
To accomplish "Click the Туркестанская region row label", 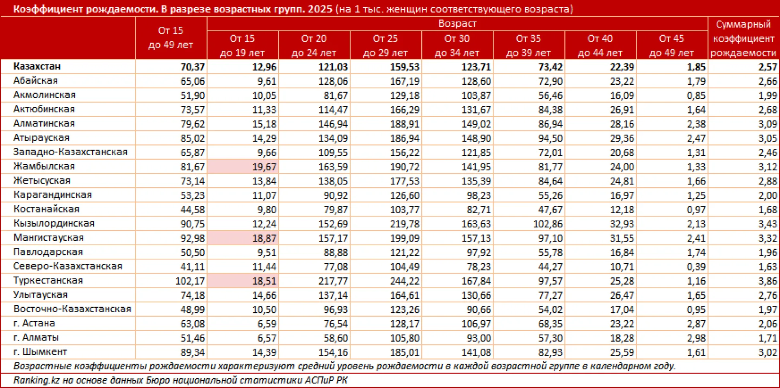I will point(48,281).
